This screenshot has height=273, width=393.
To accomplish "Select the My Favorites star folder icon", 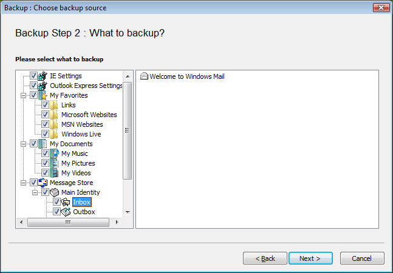I will coord(43,95).
